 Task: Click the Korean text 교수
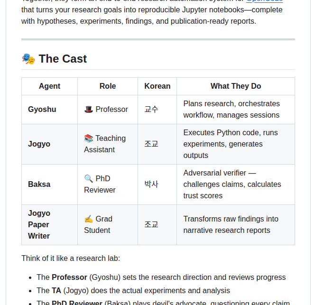[x=151, y=110]
